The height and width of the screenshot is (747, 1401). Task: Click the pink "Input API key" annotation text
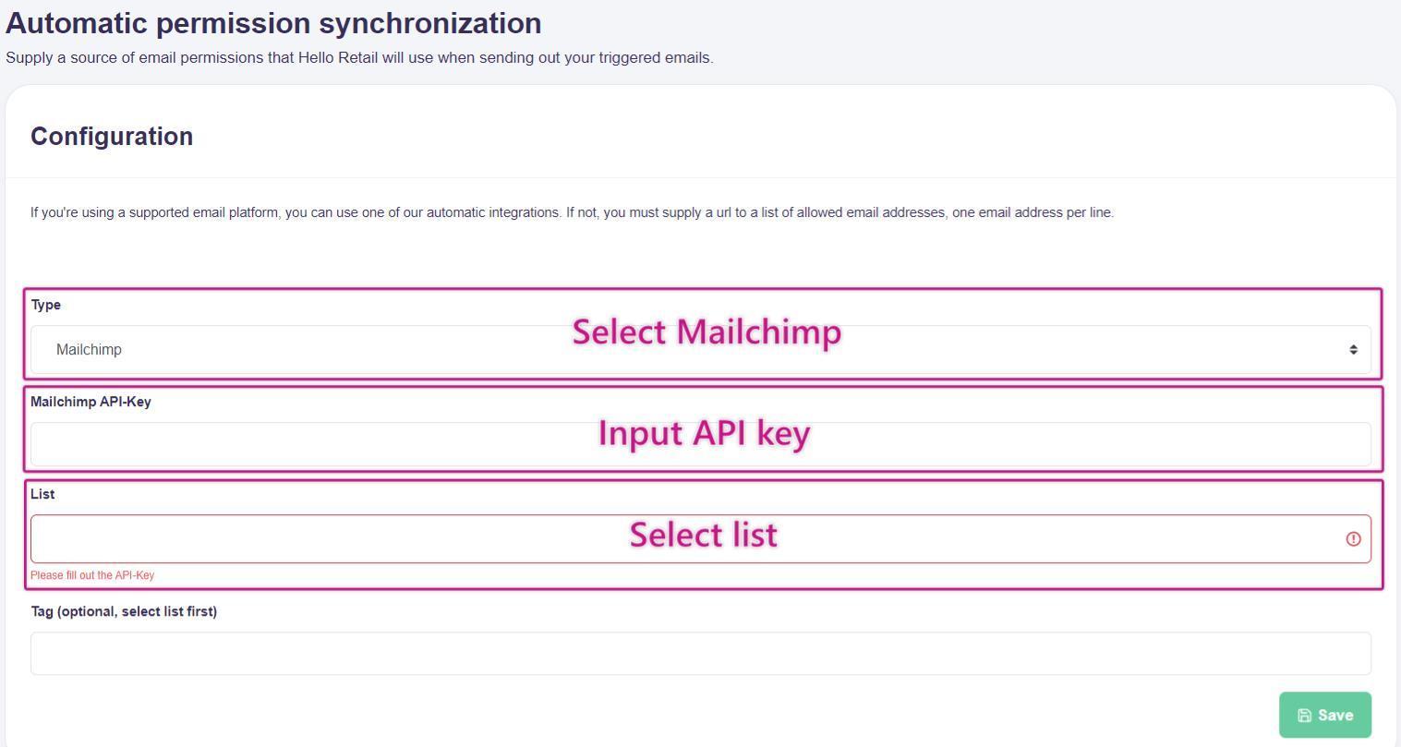pyautogui.click(x=704, y=433)
